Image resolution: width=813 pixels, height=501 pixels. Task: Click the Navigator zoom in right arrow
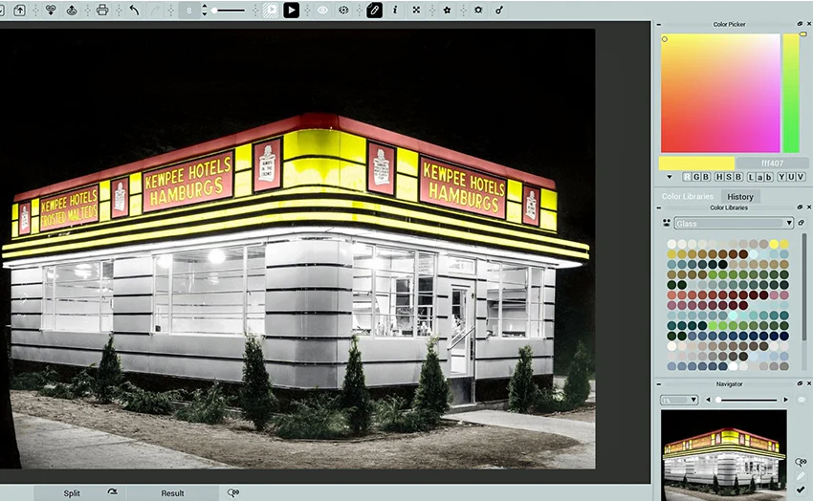point(785,400)
